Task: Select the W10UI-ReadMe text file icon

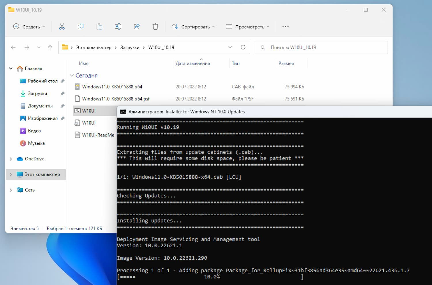Action: [x=77, y=135]
